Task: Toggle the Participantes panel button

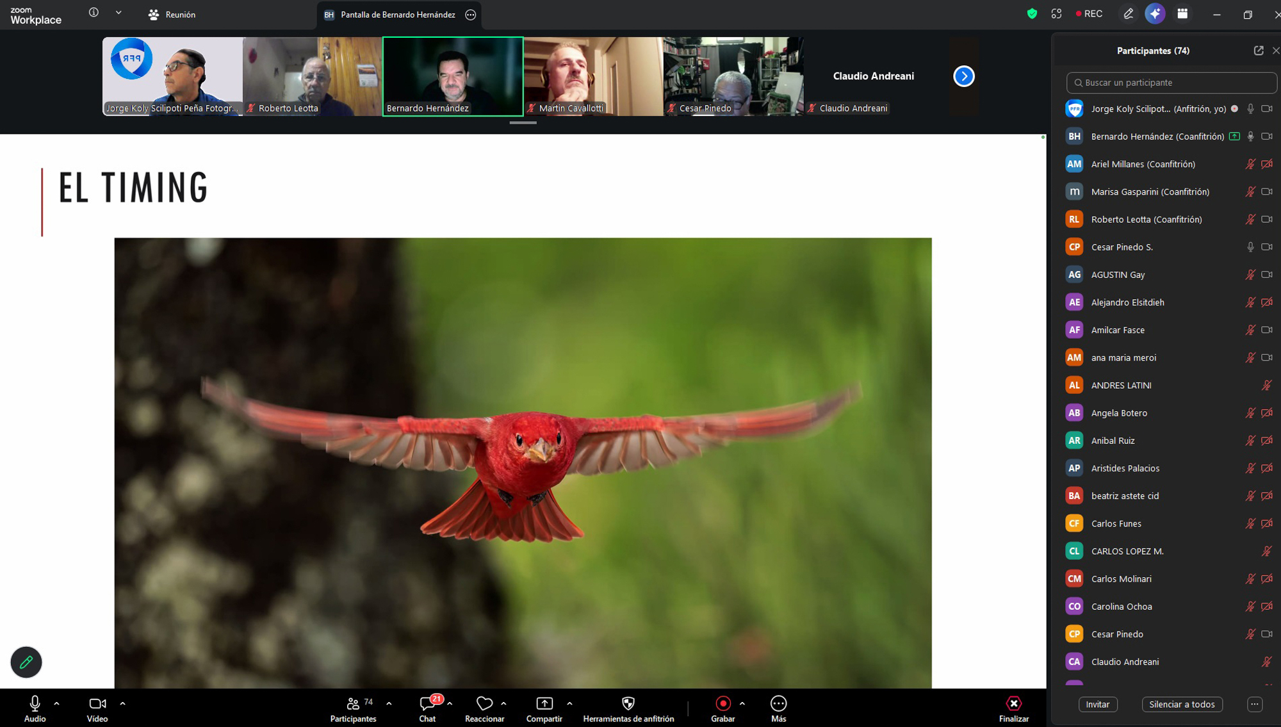Action: (353, 708)
